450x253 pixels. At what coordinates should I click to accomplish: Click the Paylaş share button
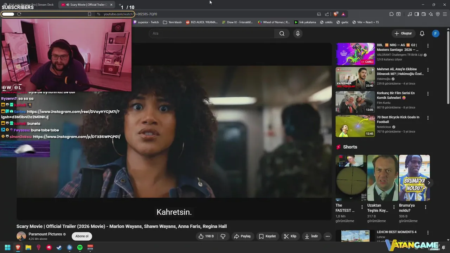[242, 236]
